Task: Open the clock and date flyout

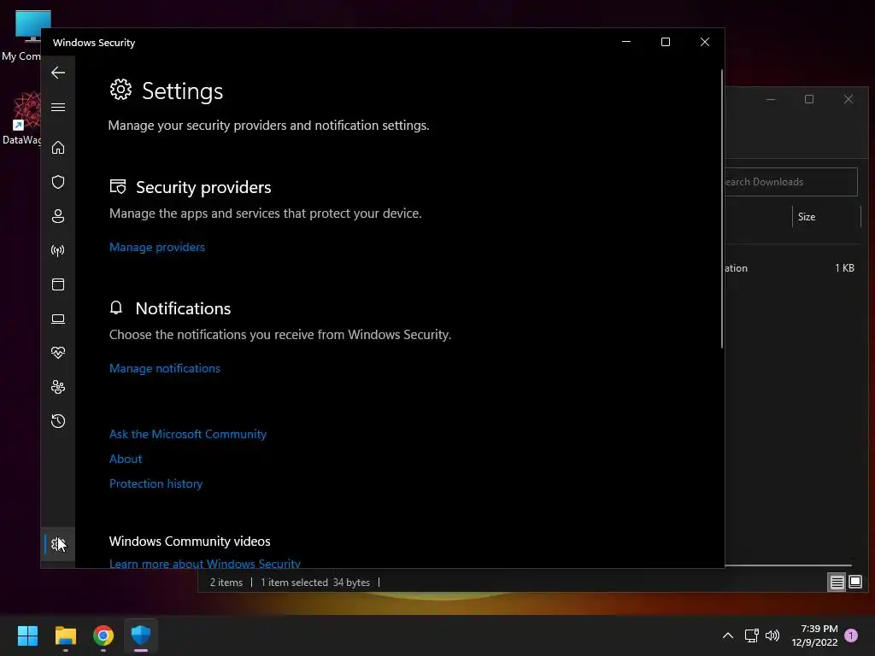Action: pos(814,635)
